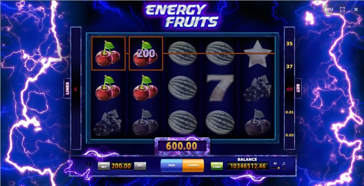This screenshot has height=186, width=364.
Task: Enter fullscreen mode icon
Action: tap(342, 9)
